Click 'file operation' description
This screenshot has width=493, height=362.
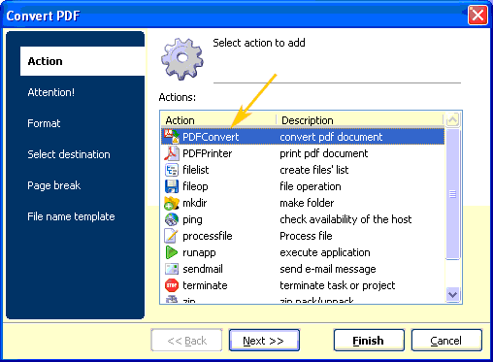pos(311,186)
